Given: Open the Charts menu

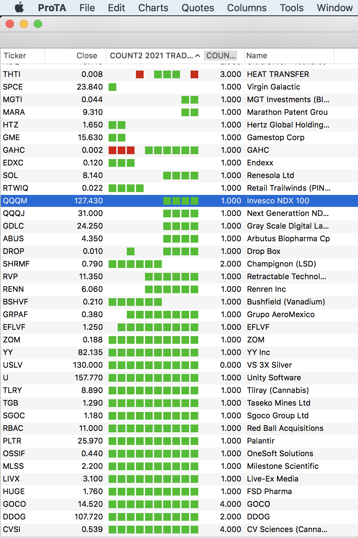Looking at the screenshot, I should pos(153,8).
